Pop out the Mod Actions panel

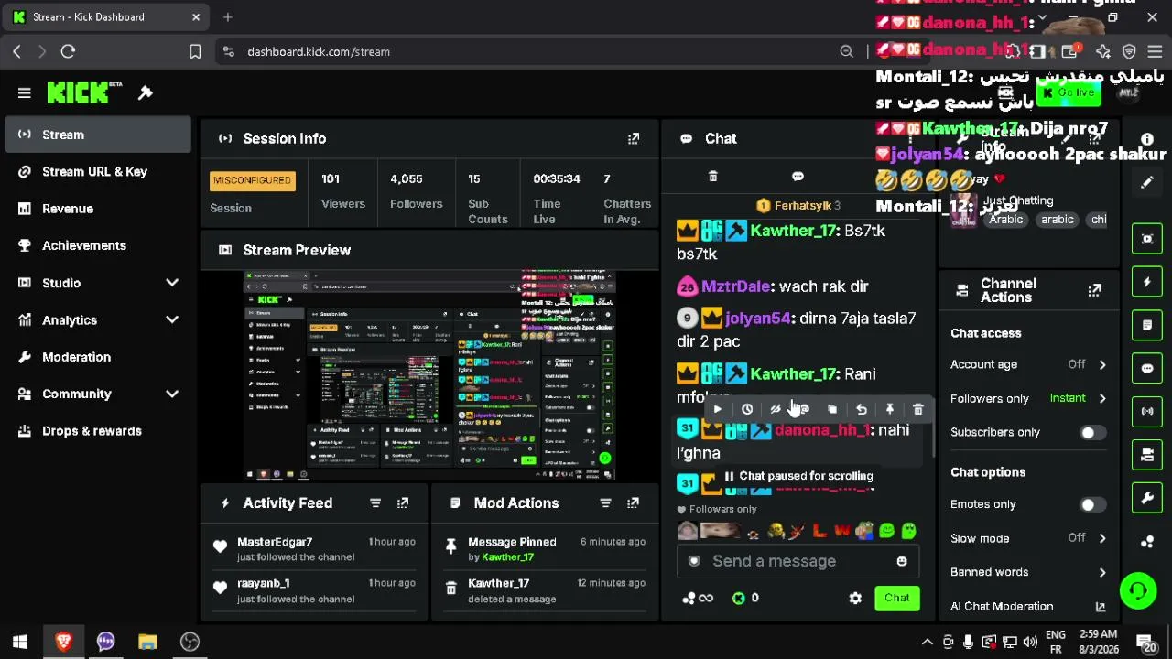633,502
